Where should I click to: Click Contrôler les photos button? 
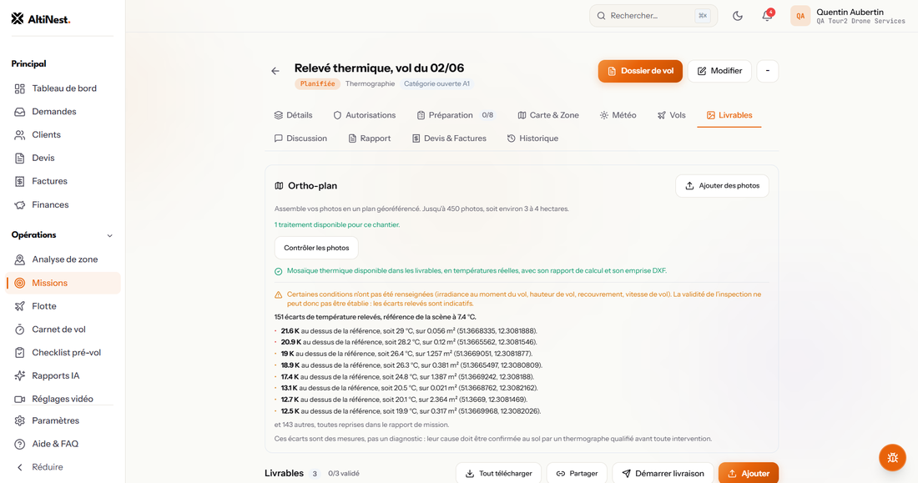(x=316, y=248)
